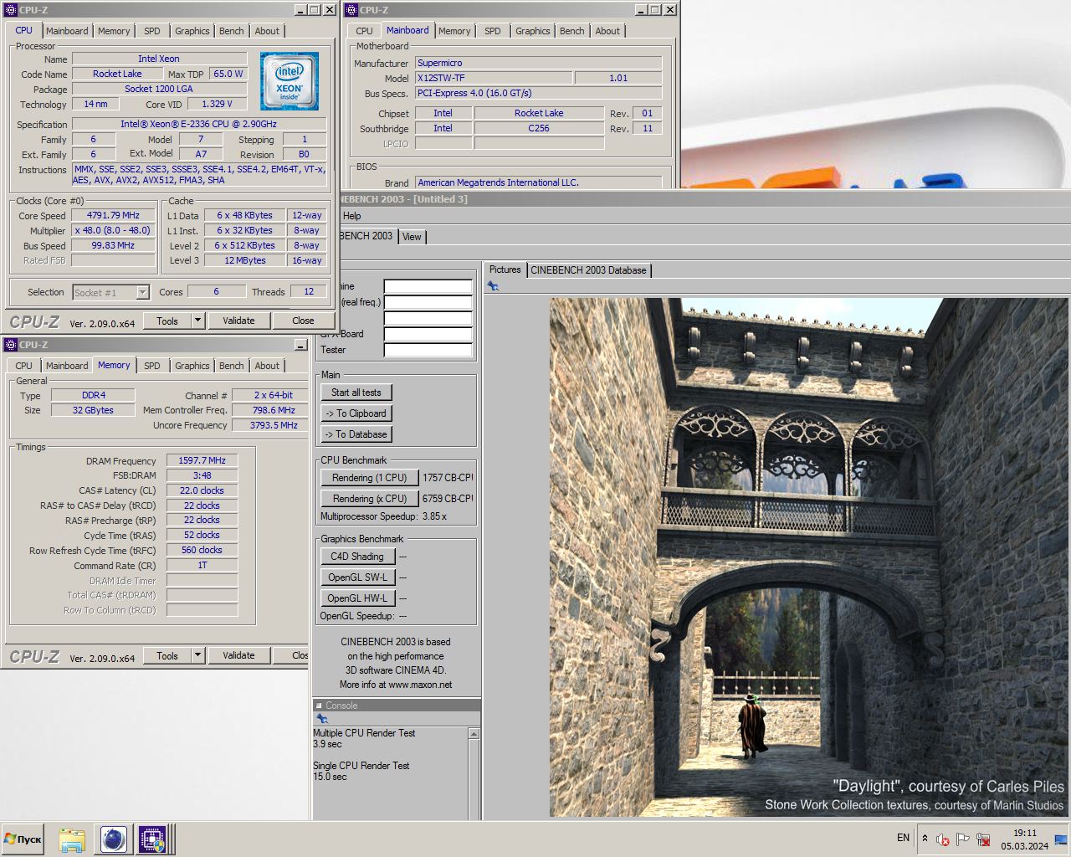This screenshot has width=1071, height=857.
Task: Open SPD tab in Memory CPU-Z window
Action: coord(151,366)
